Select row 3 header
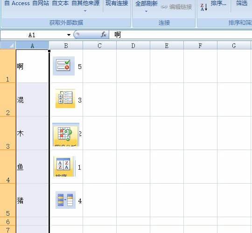The height and width of the screenshot is (233, 252). pos(8,133)
